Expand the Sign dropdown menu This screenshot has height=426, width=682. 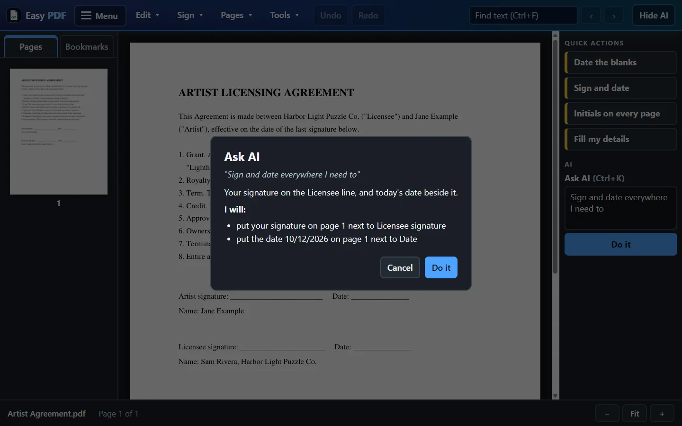tap(190, 15)
